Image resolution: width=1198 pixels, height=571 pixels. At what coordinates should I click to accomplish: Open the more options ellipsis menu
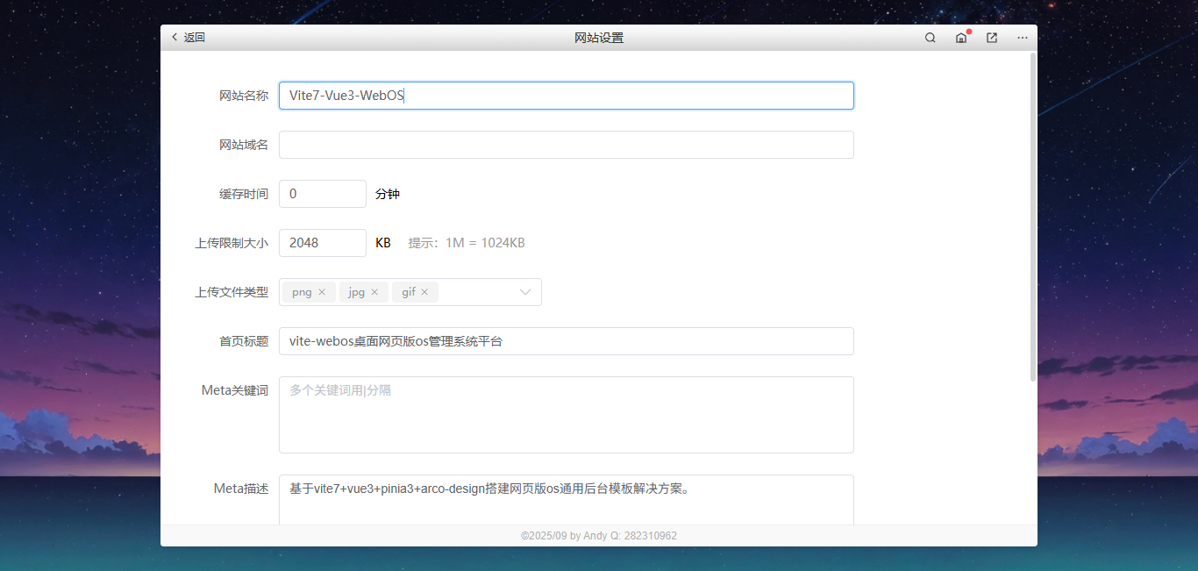tap(1023, 38)
